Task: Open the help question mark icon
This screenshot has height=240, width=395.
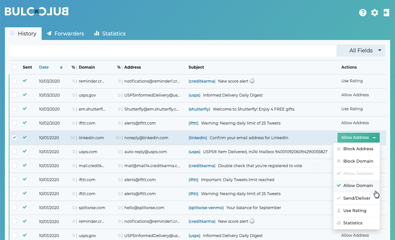Action: 362,13
